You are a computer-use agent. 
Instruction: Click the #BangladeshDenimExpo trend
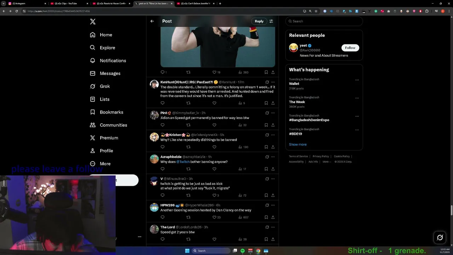pos(309,120)
